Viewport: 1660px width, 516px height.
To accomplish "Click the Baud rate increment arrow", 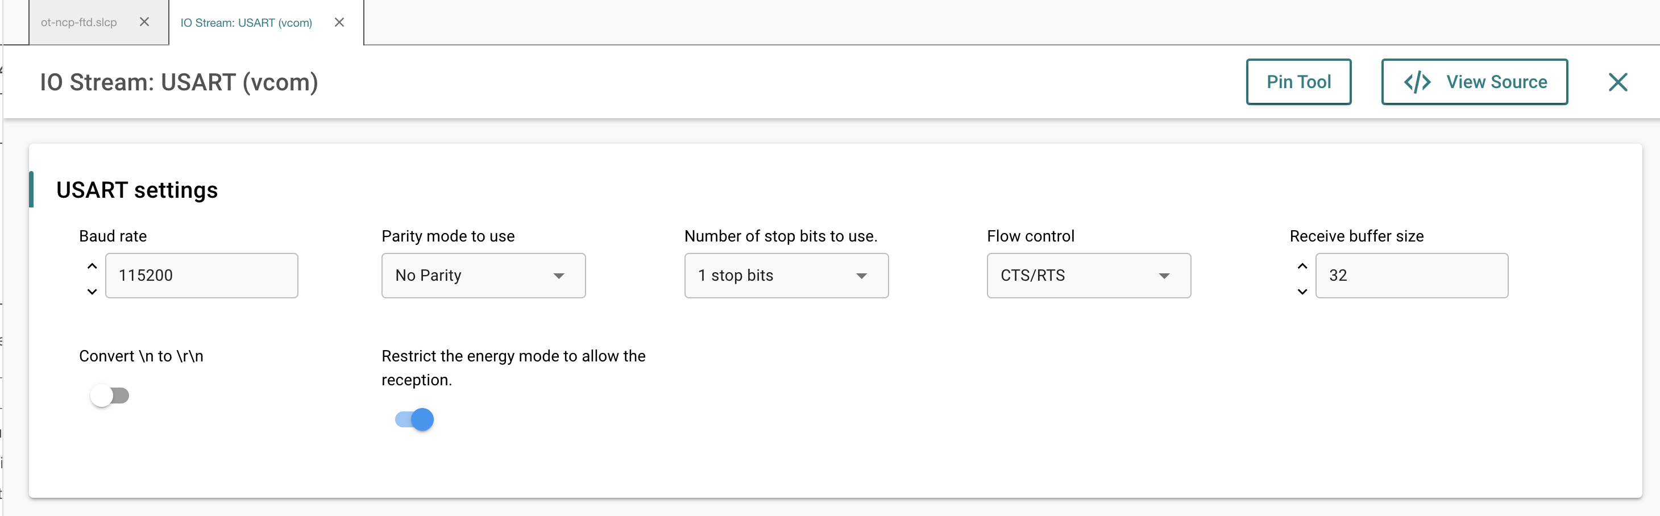I will (92, 266).
